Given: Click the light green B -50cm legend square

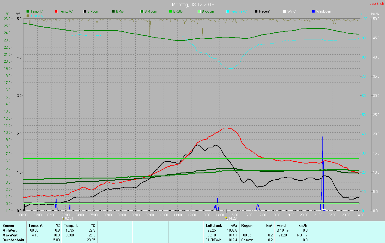Looking at the screenshot, I should coord(199,11).
